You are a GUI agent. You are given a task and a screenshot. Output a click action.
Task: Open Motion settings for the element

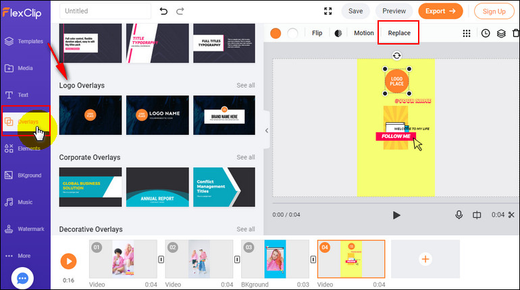[364, 33]
